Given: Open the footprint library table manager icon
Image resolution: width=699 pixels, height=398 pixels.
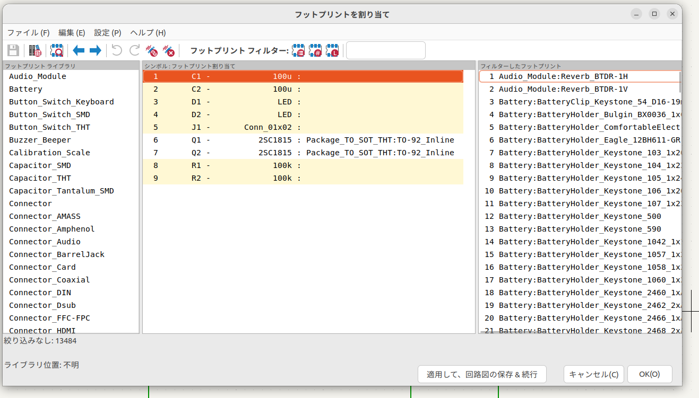Looking at the screenshot, I should point(35,51).
